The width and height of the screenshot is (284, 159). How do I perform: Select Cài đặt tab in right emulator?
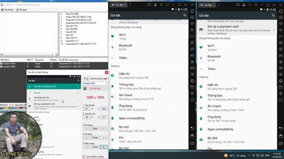(207, 5)
